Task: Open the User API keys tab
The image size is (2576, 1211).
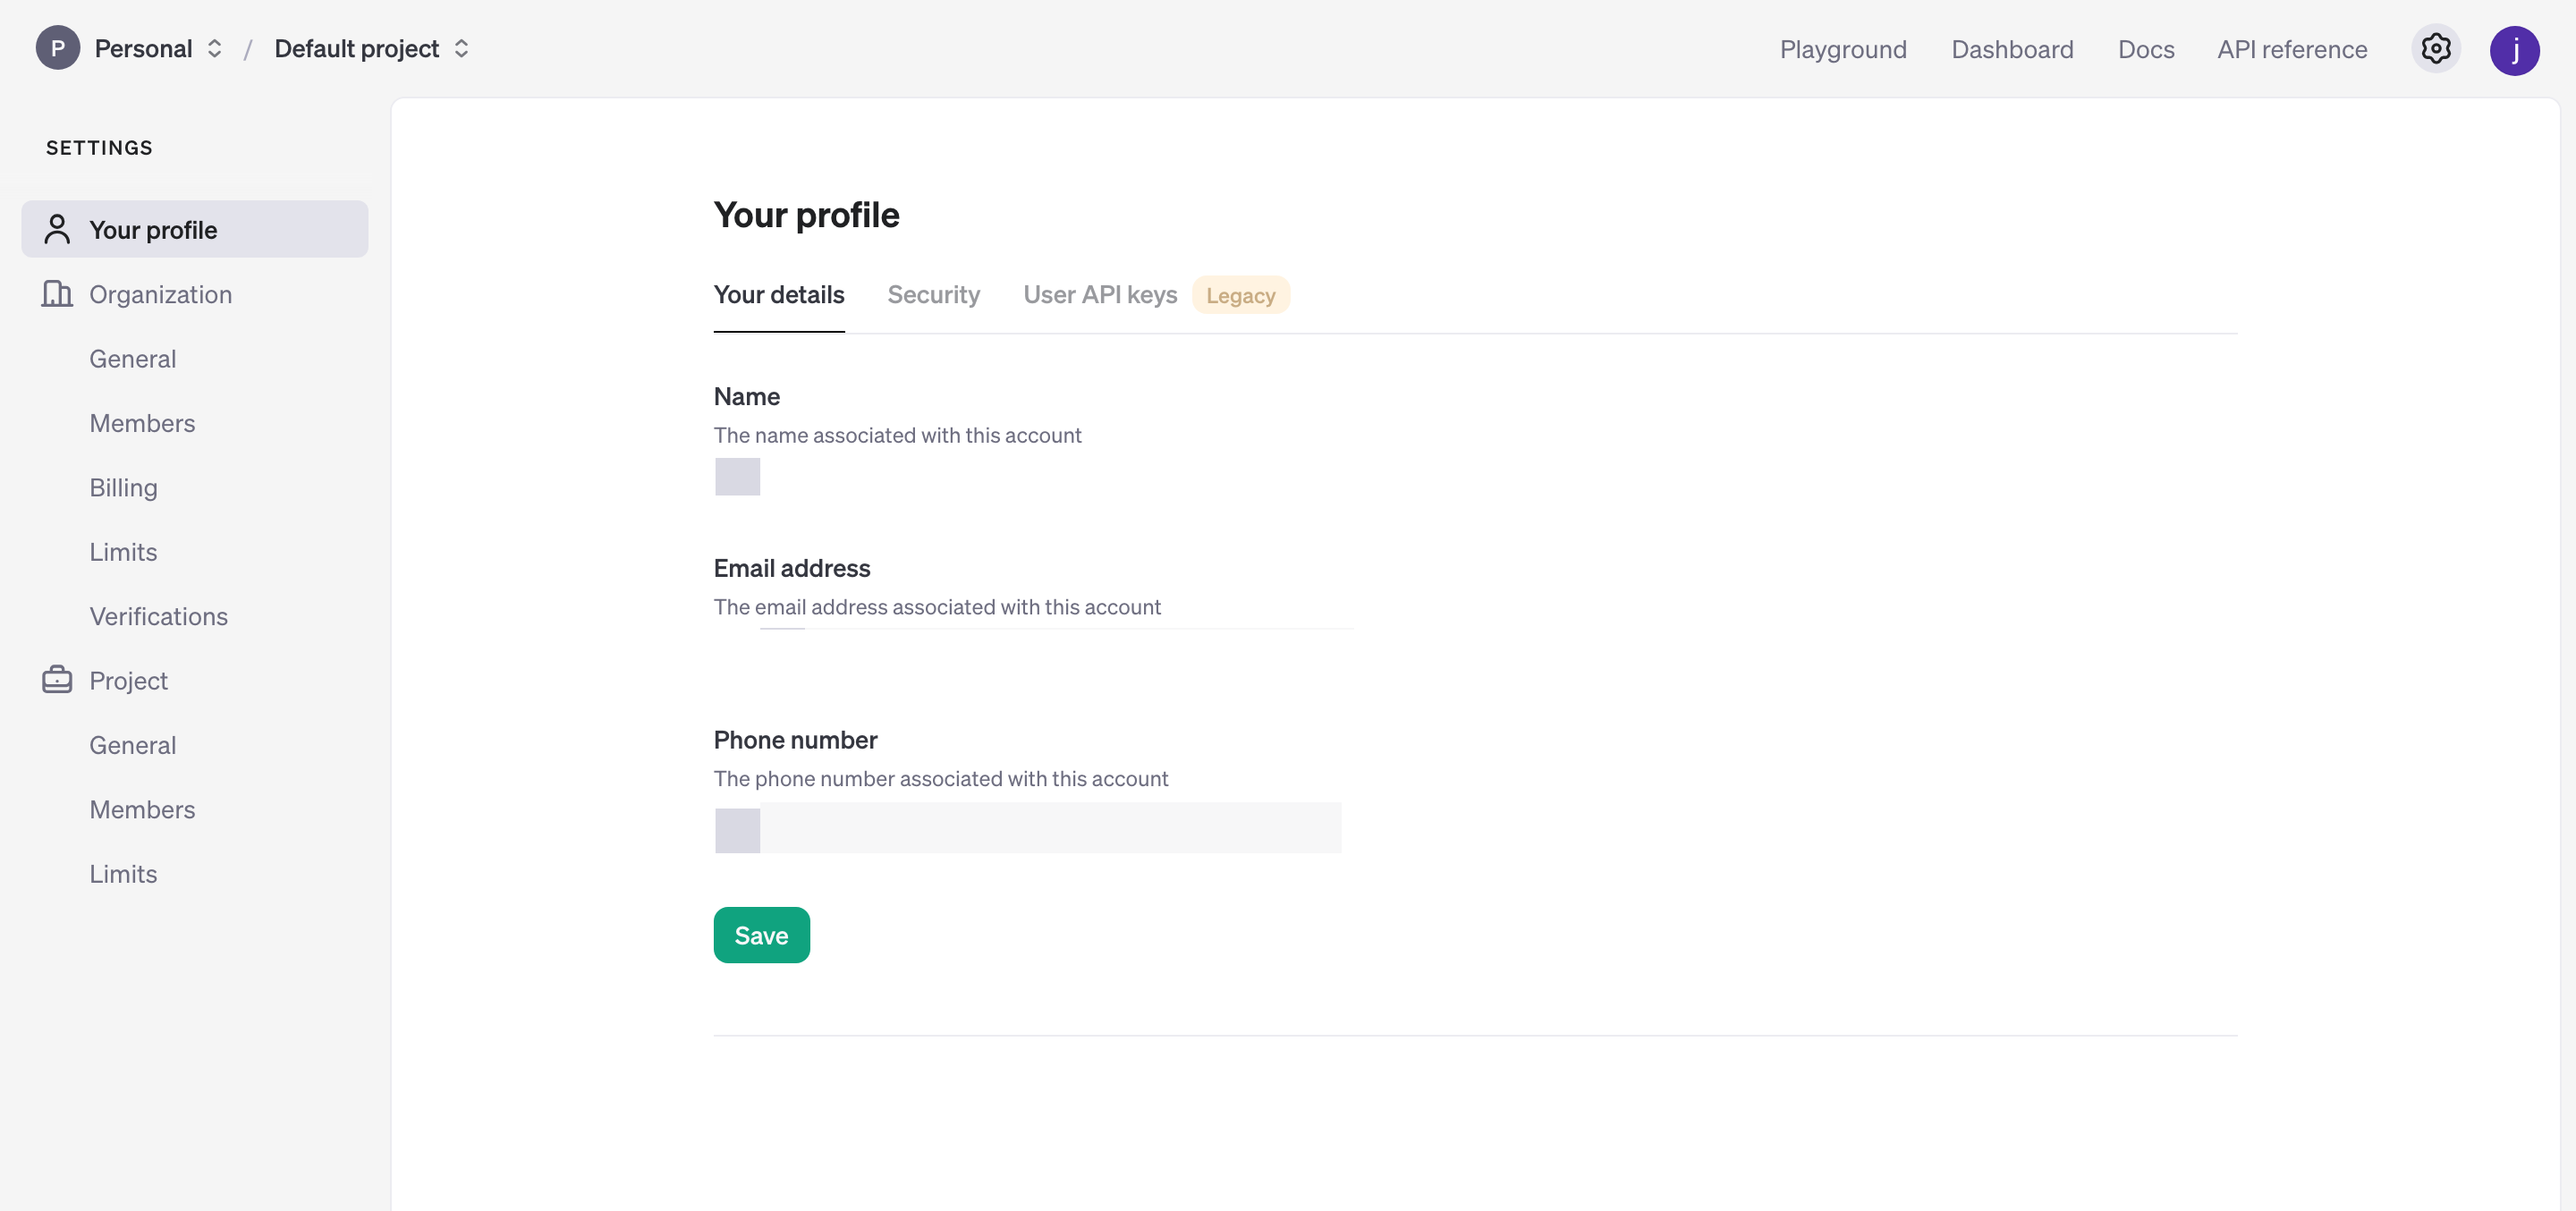Action: (x=1100, y=295)
